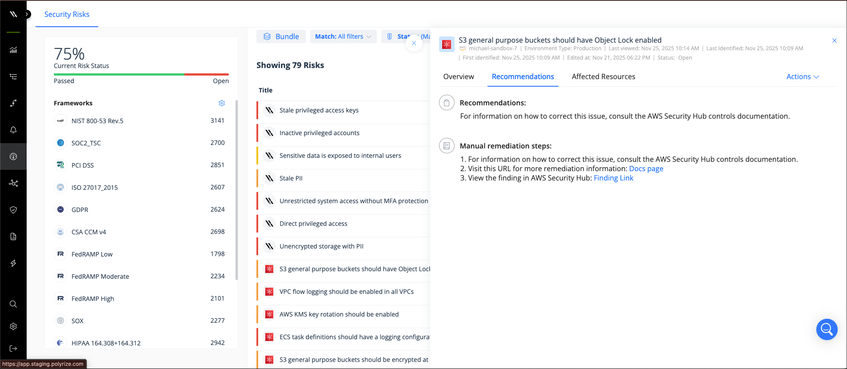Open the Docs page link
This screenshot has width=847, height=369.
(646, 168)
